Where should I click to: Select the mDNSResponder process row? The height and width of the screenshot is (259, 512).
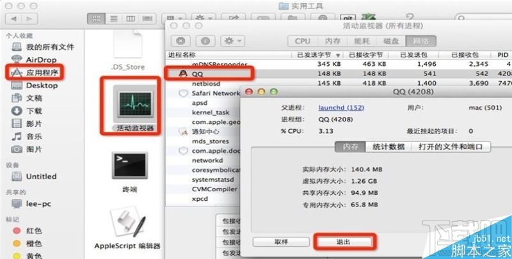339,64
